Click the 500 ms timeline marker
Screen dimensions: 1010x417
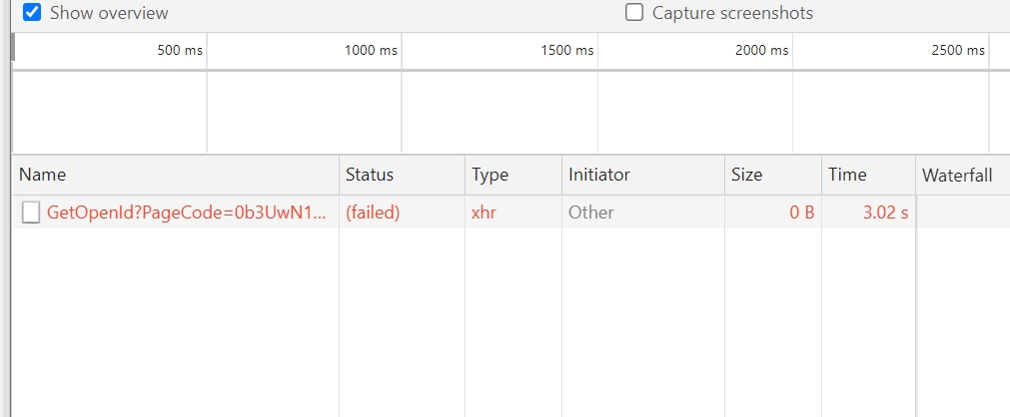point(180,50)
